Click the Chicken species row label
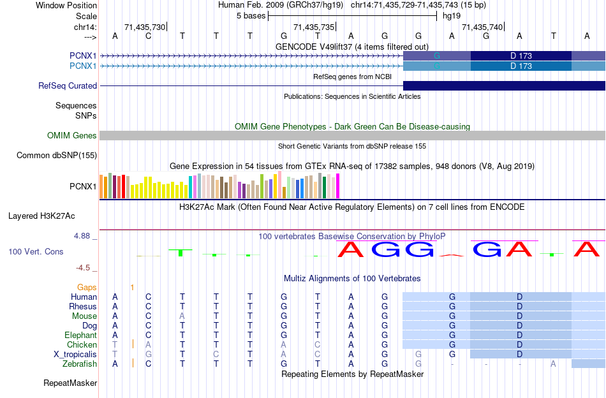The width and height of the screenshot is (606, 398). click(82, 344)
